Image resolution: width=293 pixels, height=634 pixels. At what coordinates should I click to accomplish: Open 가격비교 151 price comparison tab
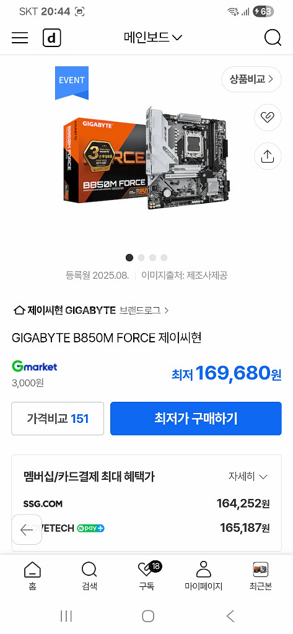tap(58, 419)
